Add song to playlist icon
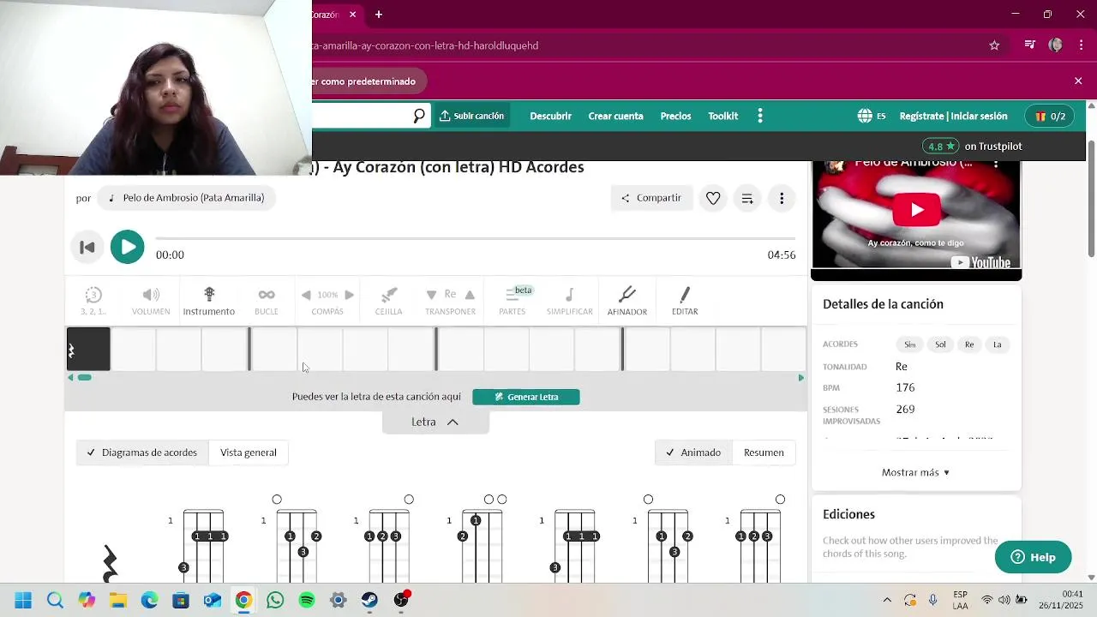1097x617 pixels. coord(747,198)
